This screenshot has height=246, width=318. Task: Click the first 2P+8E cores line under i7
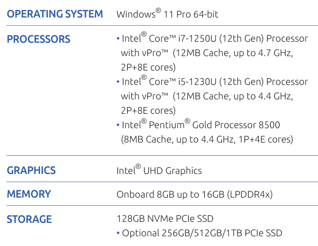pyautogui.click(x=148, y=67)
